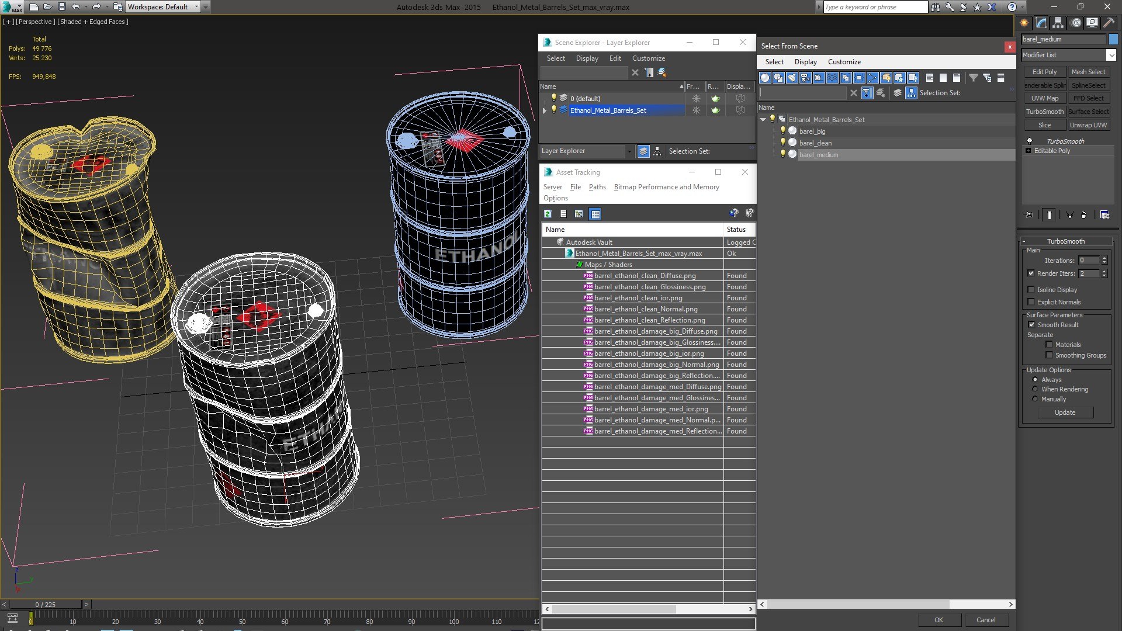Click Sort by Layer icon in Layer Explorer

click(643, 151)
